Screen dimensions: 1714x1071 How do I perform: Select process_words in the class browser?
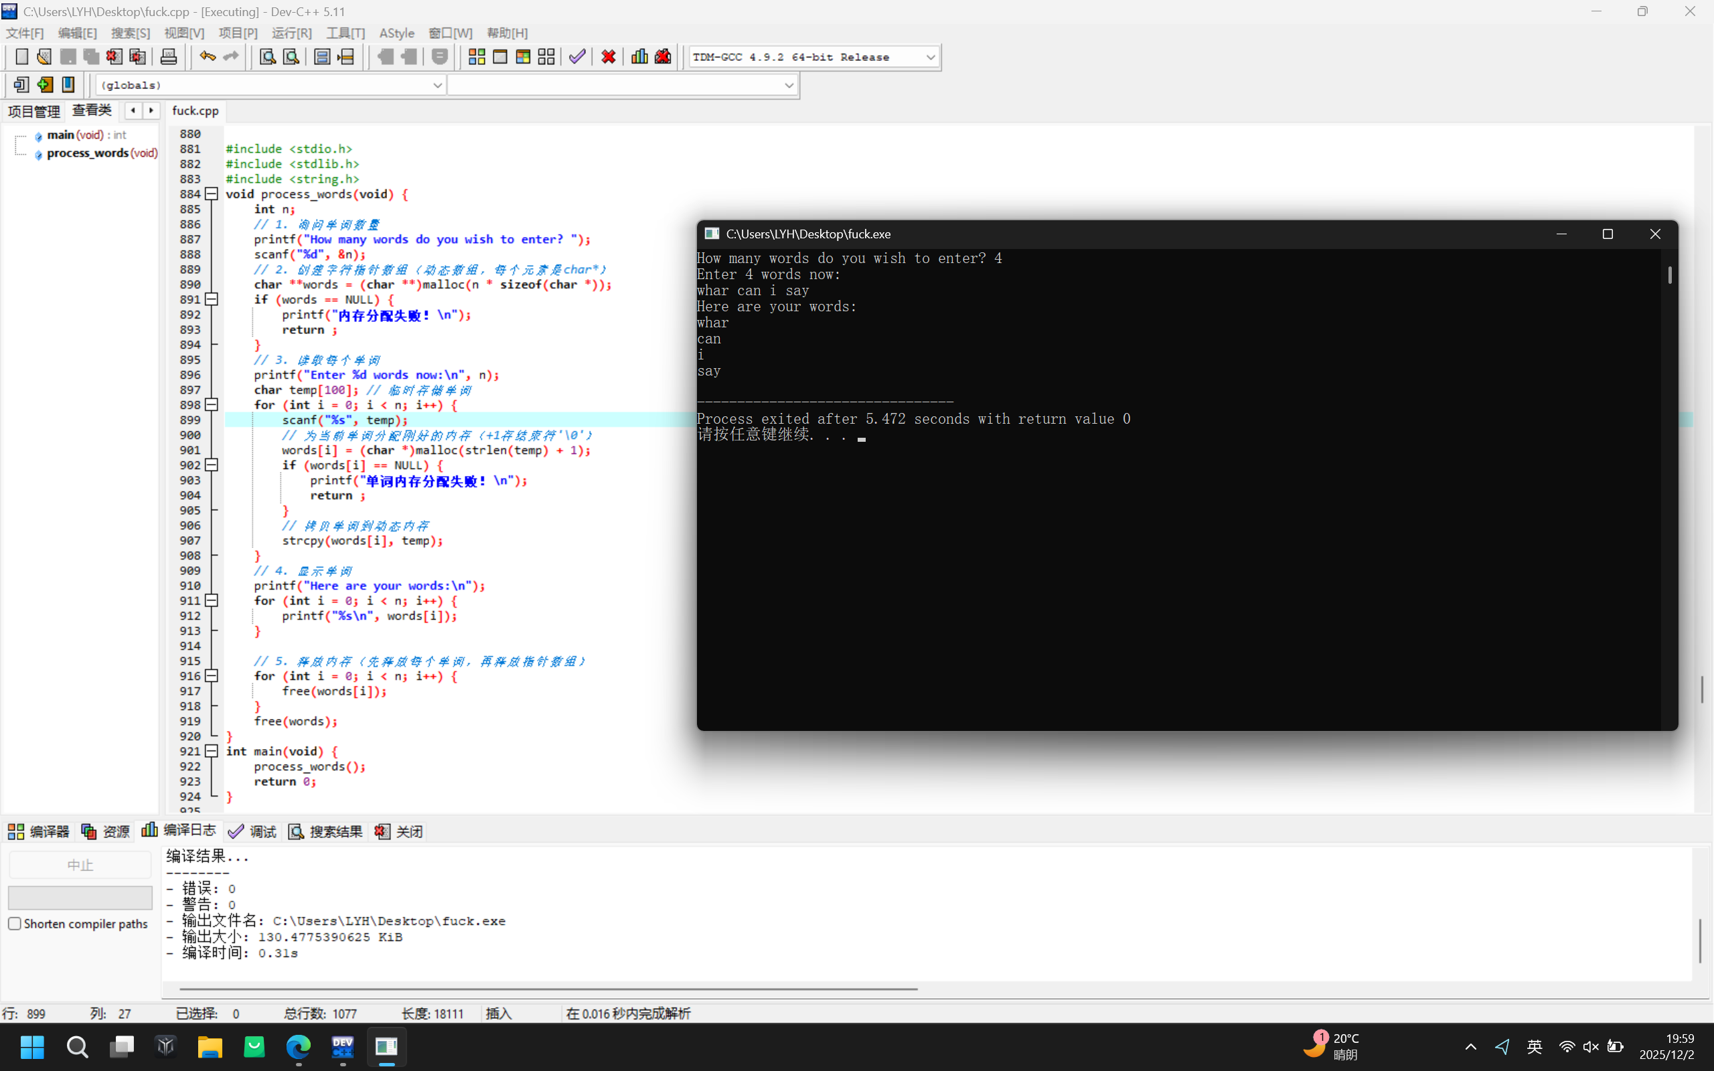pyautogui.click(x=87, y=153)
